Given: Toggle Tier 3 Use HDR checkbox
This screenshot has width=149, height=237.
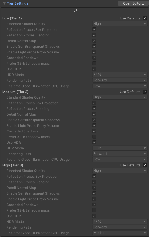Looking at the screenshot, I should coord(94,216).
